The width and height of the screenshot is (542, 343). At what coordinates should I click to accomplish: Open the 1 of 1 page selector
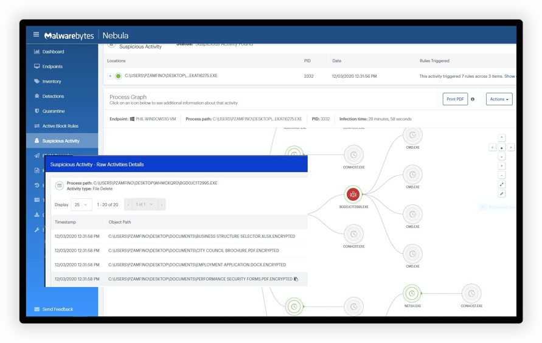coord(145,205)
